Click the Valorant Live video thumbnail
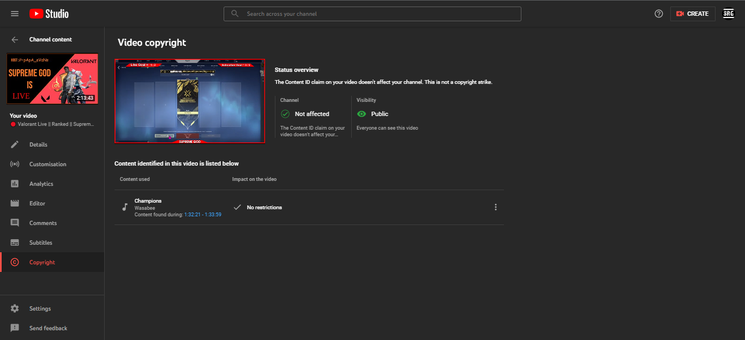The image size is (745, 340). coord(52,78)
